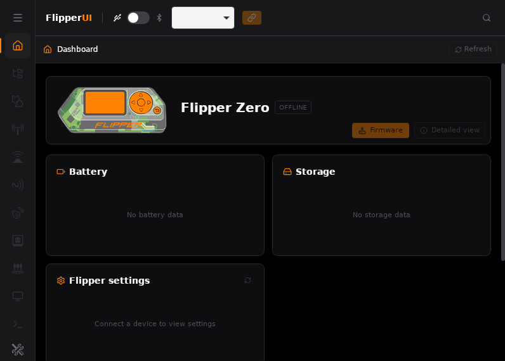Click the page vertical scrollbar
Viewport: 505px width, 361px height.
pos(503,162)
